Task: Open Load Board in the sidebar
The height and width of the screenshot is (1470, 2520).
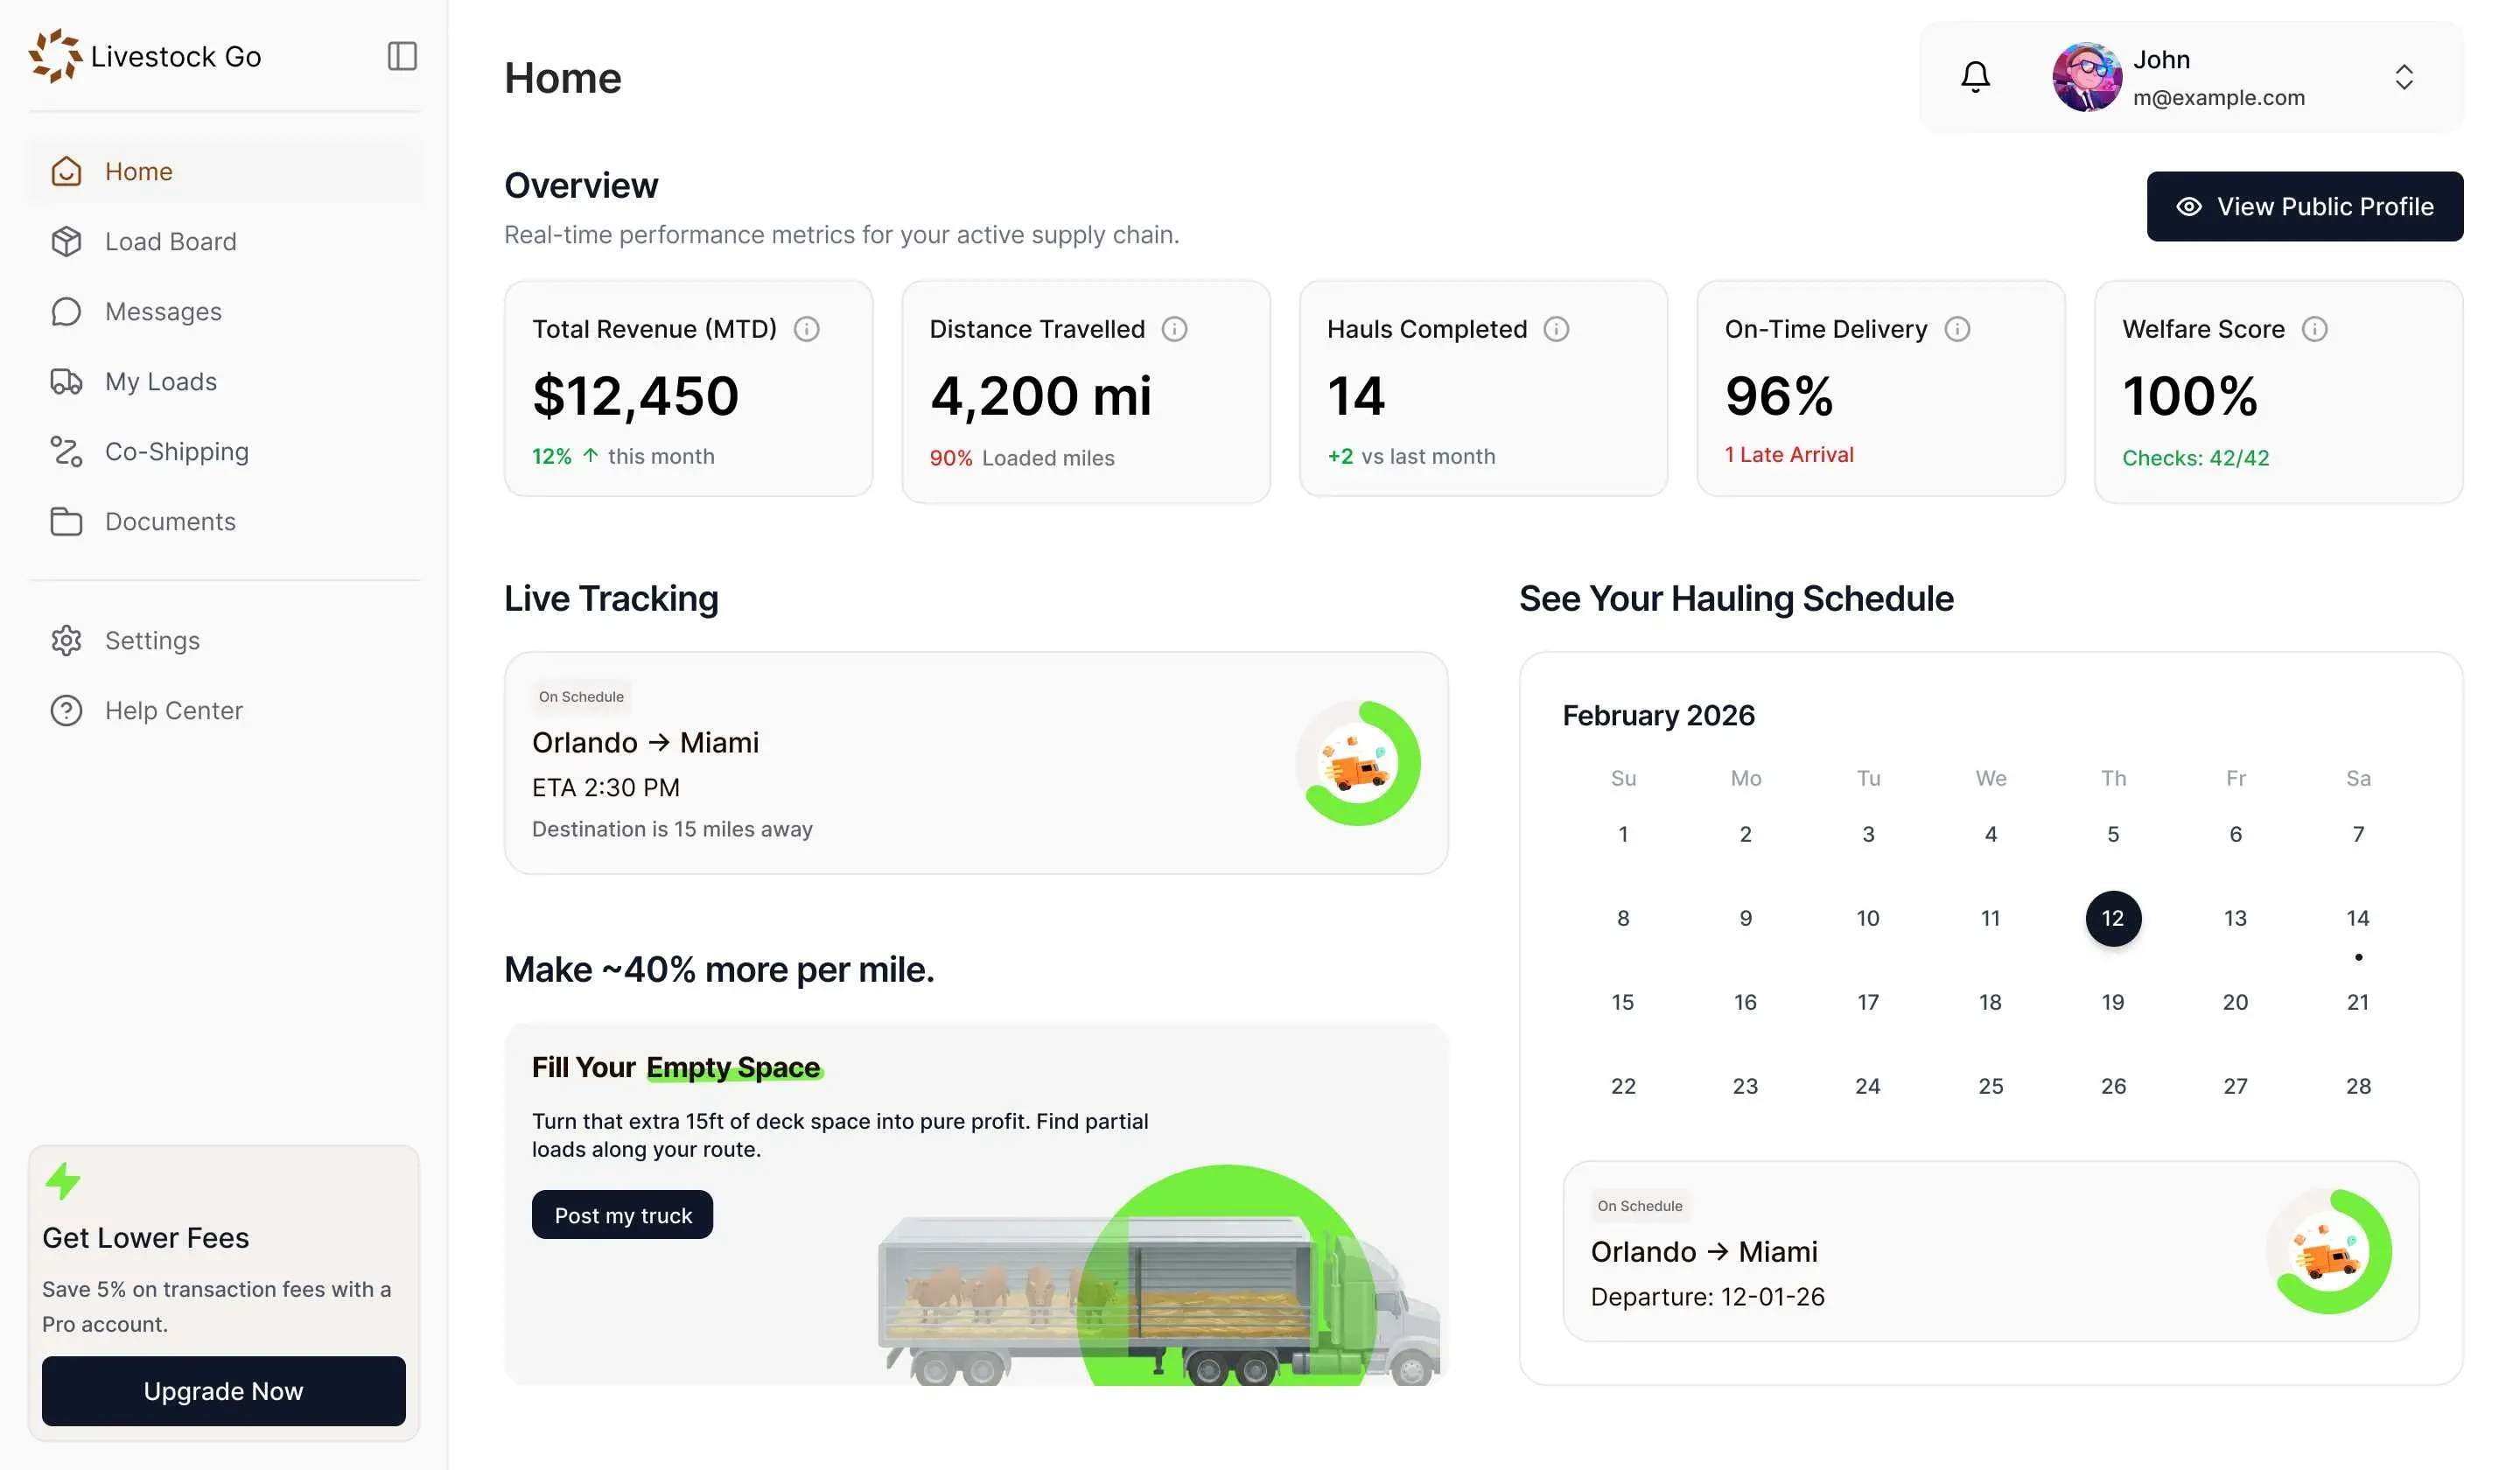Action: pyautogui.click(x=224, y=241)
